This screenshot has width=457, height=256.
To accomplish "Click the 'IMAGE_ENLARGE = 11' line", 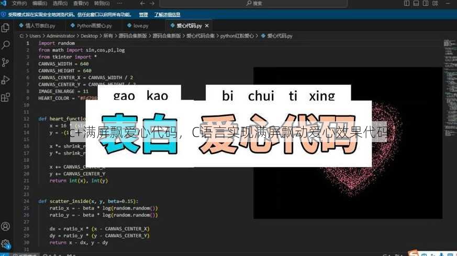I will tap(63, 91).
